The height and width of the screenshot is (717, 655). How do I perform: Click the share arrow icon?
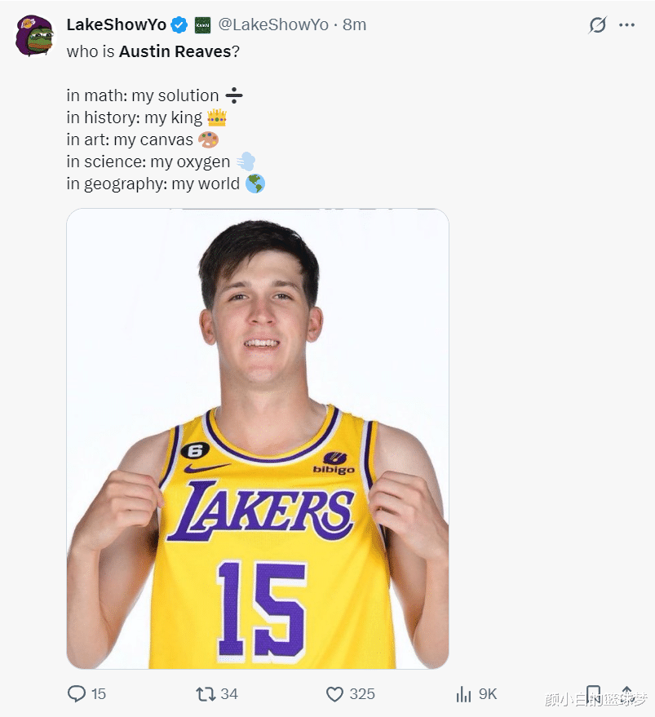pos(627,693)
